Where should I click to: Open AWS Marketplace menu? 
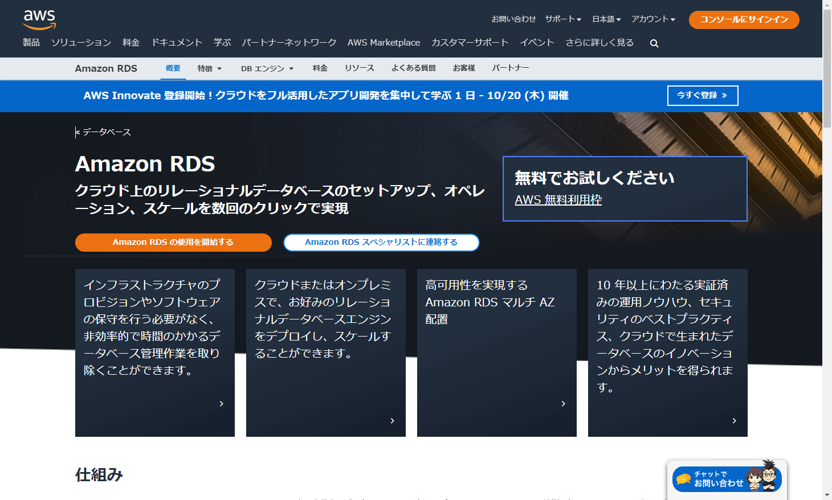(384, 43)
